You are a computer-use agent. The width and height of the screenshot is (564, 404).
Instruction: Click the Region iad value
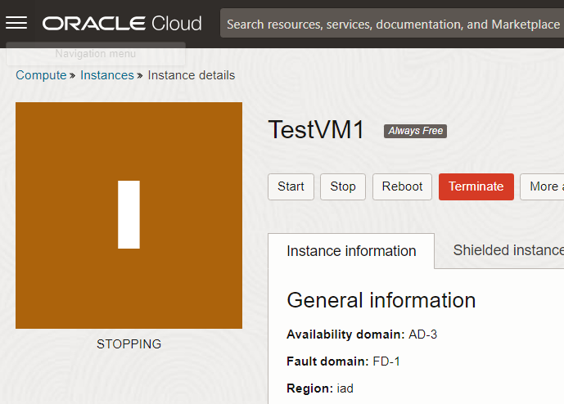[345, 388]
